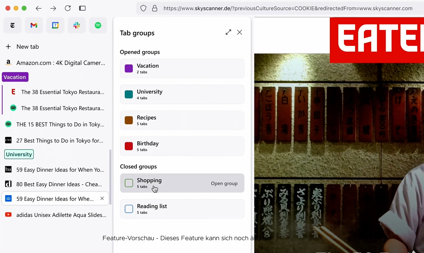Select the Reading list closed group
This screenshot has width=424, height=253.
click(182, 209)
